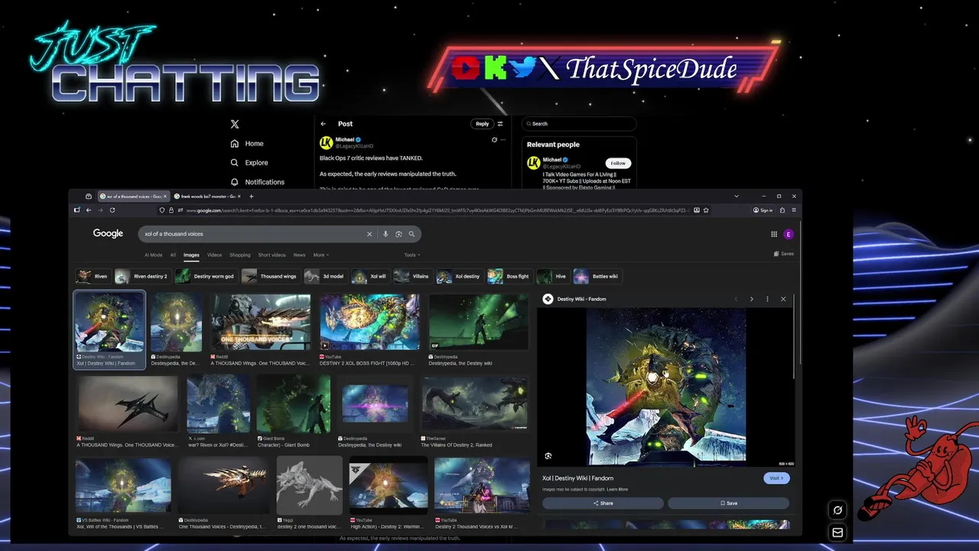979x551 pixels.
Task: Open the Giant Bomb character image result
Action: click(x=294, y=404)
